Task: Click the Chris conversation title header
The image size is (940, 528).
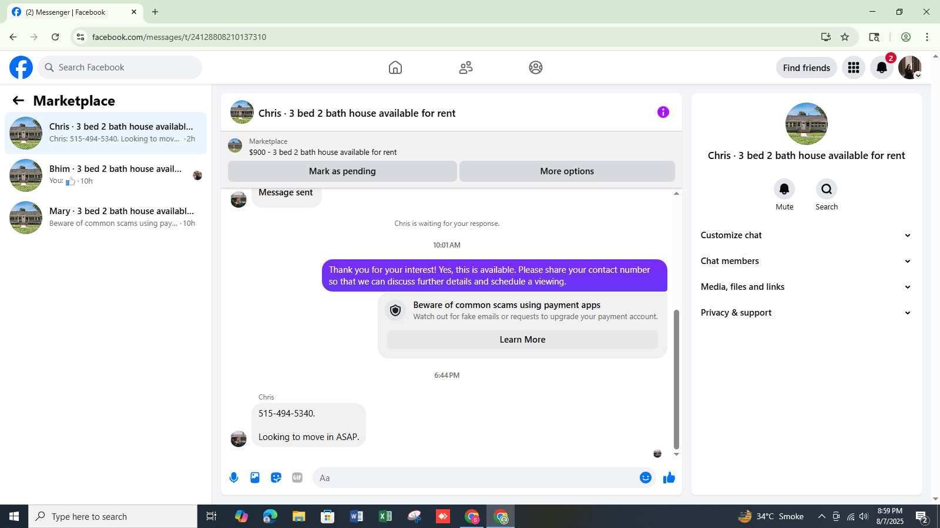Action: click(357, 113)
